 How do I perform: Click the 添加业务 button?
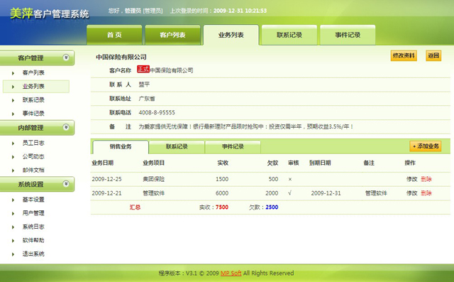(x=426, y=146)
